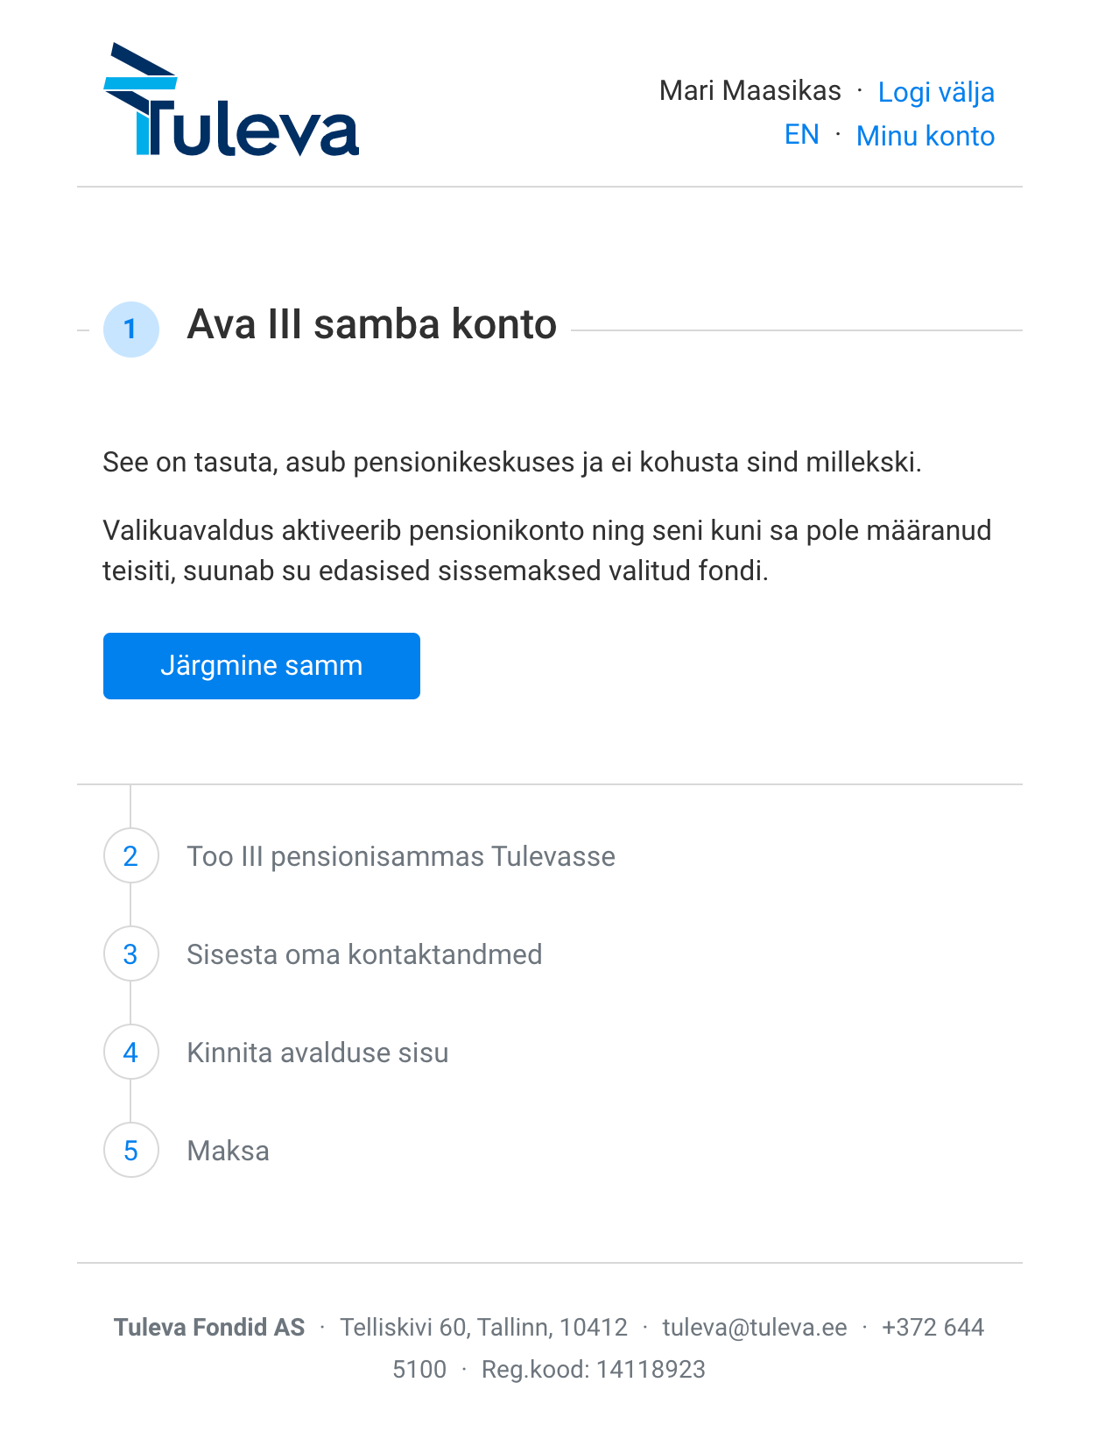Open step Sisesta oma kontaktandmed

tap(365, 954)
